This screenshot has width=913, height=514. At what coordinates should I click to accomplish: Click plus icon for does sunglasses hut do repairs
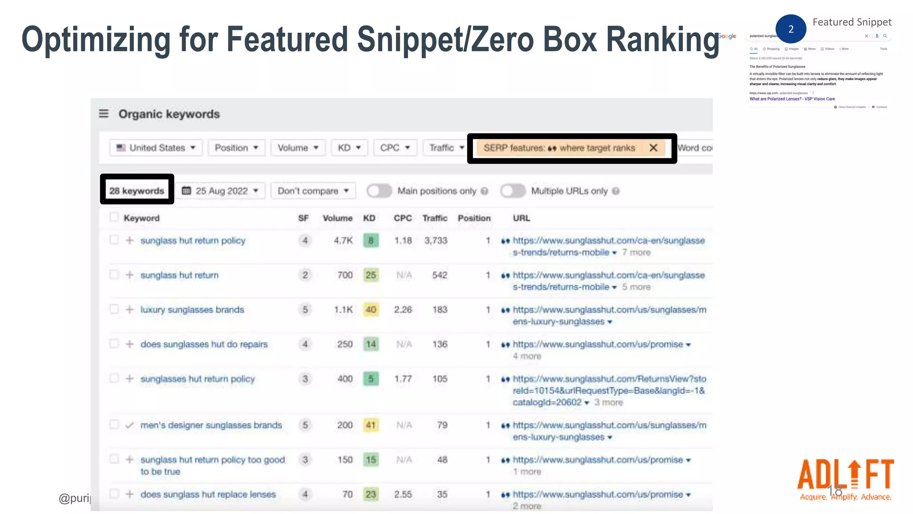pos(129,344)
